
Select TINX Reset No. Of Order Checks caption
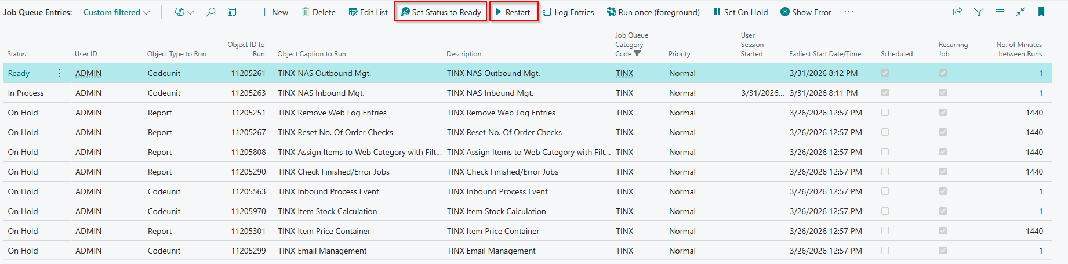coord(335,132)
